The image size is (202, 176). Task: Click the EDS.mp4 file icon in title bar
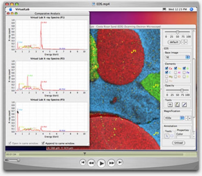point(94,4)
